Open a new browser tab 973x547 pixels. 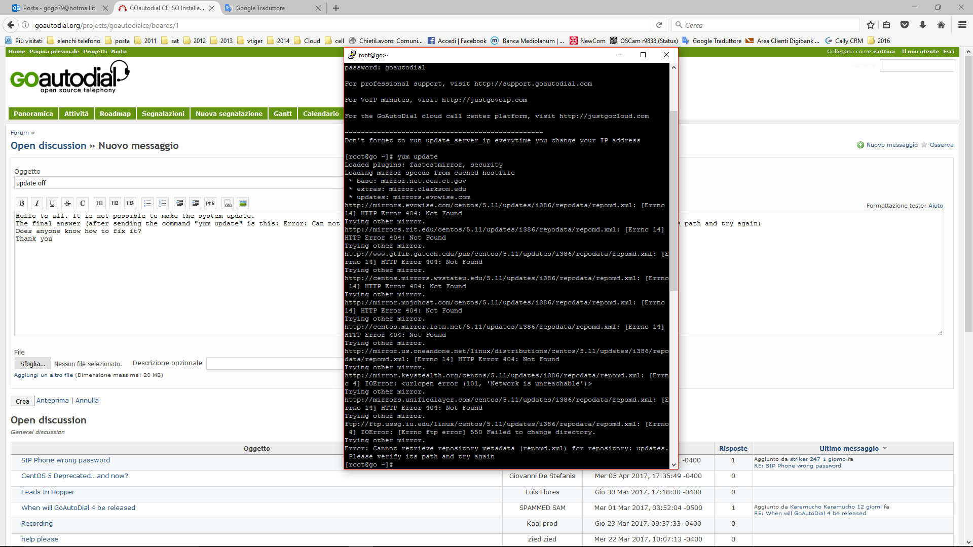336,8
